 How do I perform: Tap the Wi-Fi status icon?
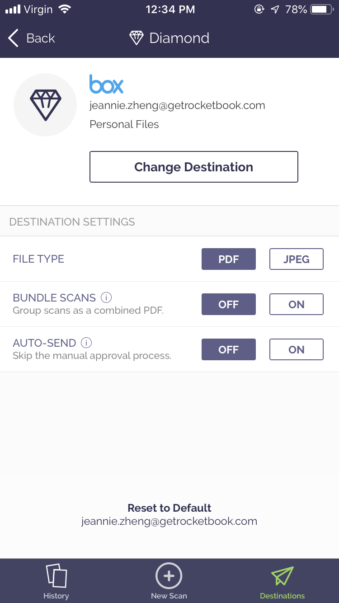coord(66,9)
